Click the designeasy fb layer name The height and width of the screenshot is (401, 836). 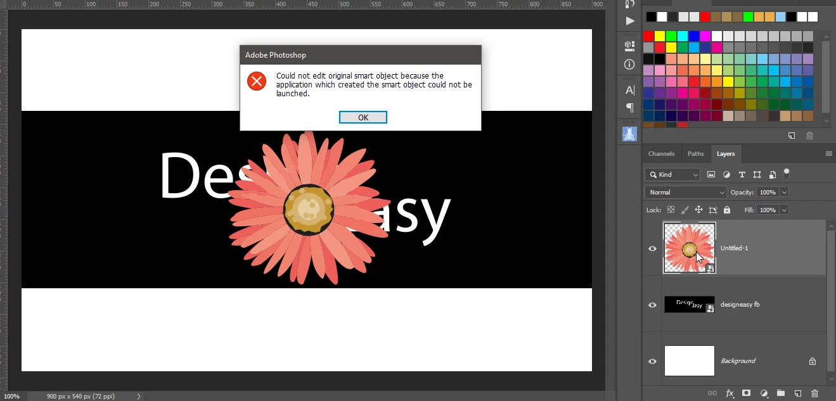tap(740, 305)
